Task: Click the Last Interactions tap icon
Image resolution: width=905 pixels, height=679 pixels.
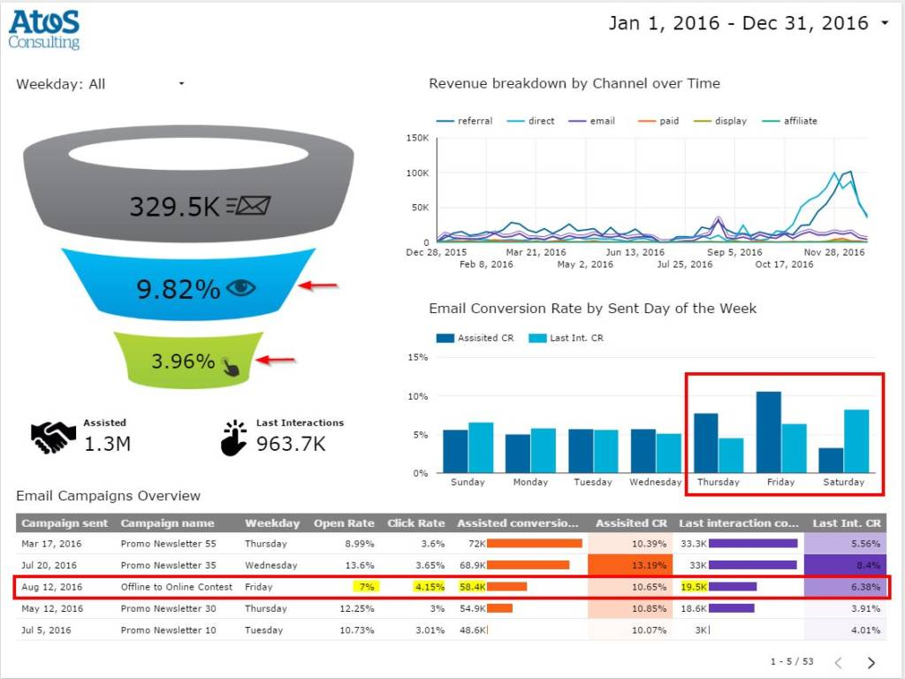Action: [x=233, y=438]
